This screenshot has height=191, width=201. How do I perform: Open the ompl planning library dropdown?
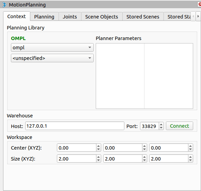click(x=52, y=48)
